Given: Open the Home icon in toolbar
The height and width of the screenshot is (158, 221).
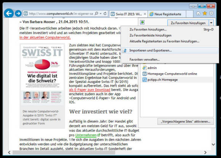Looking at the screenshot, I should coord(198,13).
